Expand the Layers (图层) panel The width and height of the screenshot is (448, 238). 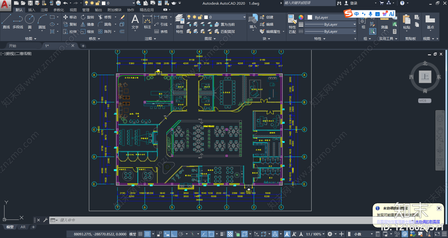click(x=210, y=39)
